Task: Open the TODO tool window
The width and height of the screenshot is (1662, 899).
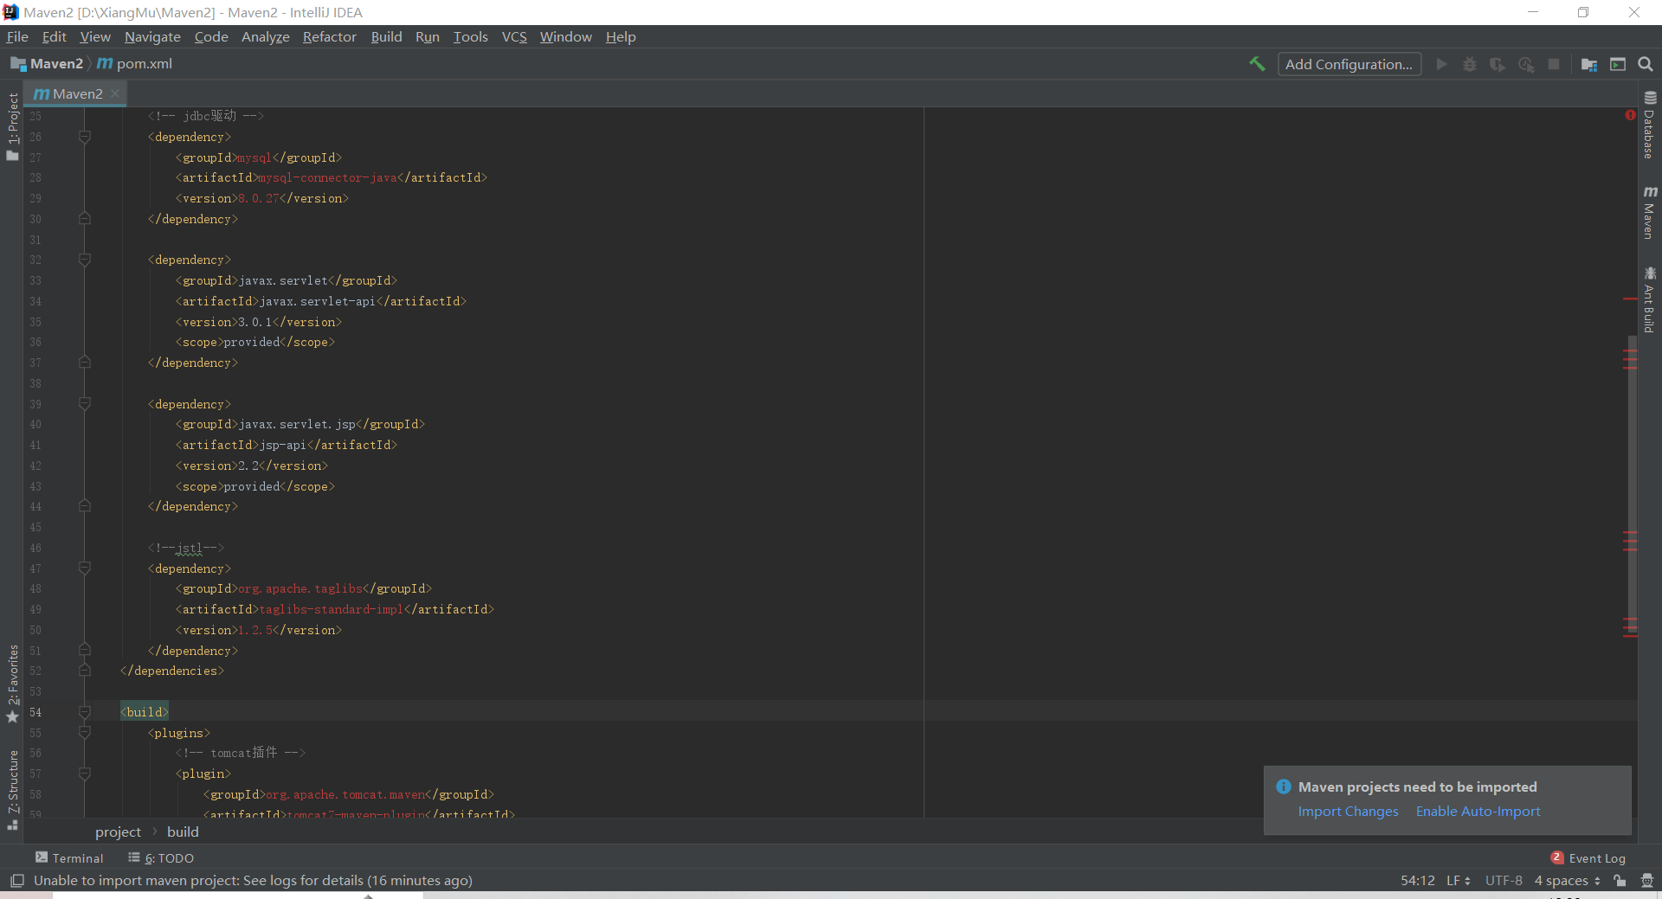Action: pyautogui.click(x=161, y=858)
